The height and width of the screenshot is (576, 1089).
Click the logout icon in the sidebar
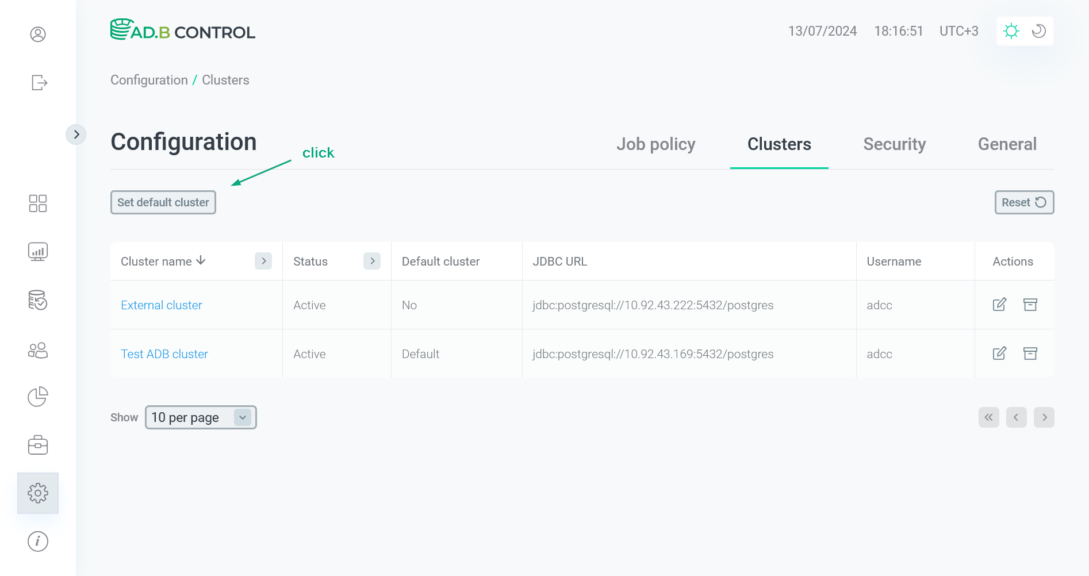coord(38,83)
